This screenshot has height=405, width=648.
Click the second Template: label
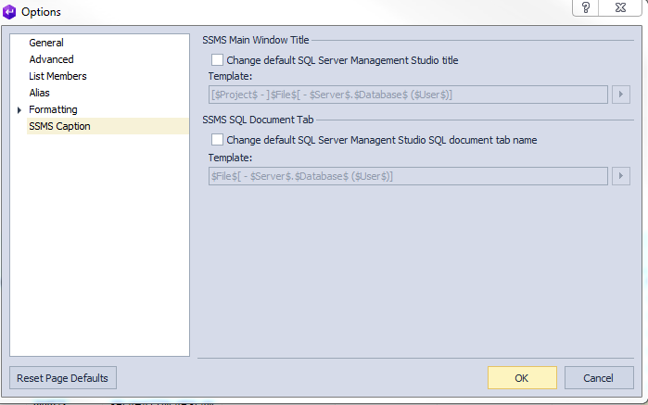tap(230, 158)
